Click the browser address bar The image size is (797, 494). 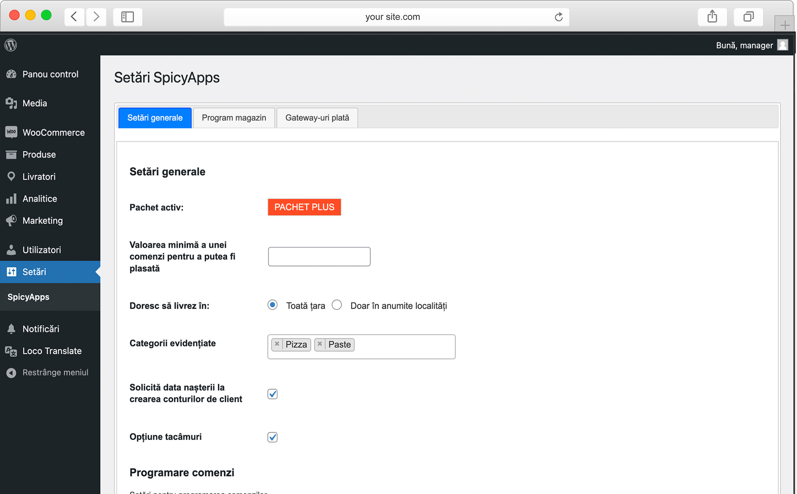coord(396,17)
